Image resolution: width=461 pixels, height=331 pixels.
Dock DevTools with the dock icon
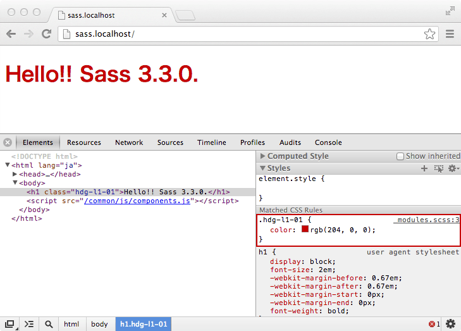tap(9, 324)
